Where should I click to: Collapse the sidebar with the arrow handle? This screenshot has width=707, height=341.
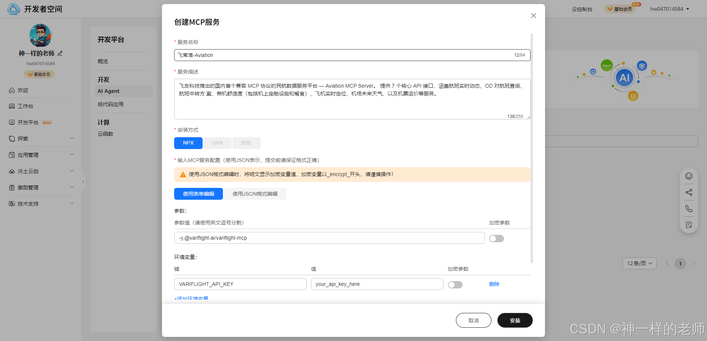tap(83, 182)
